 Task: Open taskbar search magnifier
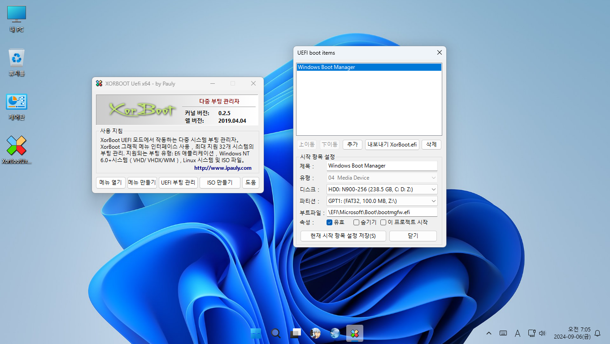click(x=276, y=333)
